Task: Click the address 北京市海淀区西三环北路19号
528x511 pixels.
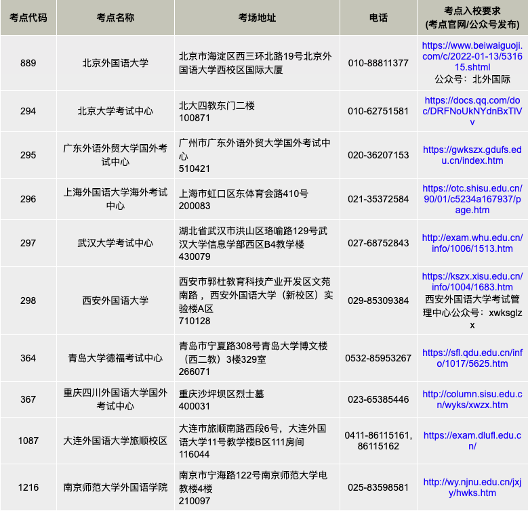Action: pyautogui.click(x=241, y=56)
